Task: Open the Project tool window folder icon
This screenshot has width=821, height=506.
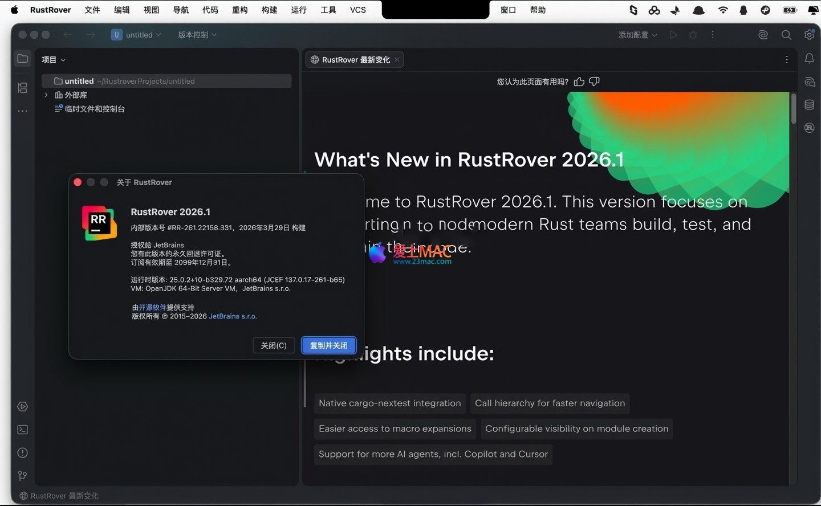Action: point(22,59)
